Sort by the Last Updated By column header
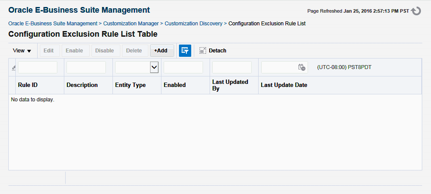This screenshot has width=431, height=194. point(234,85)
